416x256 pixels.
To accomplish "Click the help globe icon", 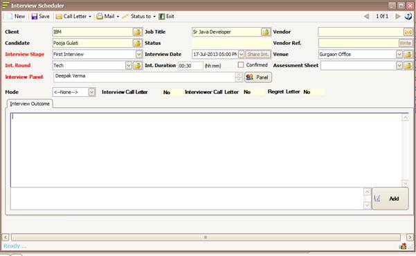I will click(408, 17).
